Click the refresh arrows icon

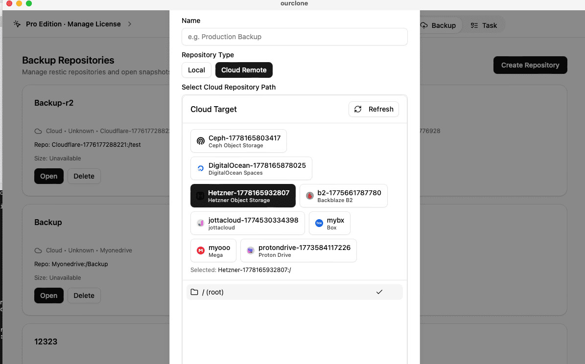click(358, 109)
